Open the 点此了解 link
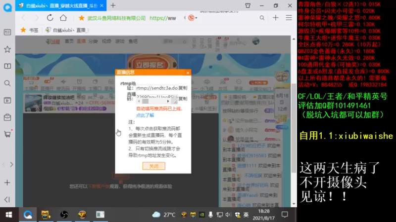 point(145,115)
